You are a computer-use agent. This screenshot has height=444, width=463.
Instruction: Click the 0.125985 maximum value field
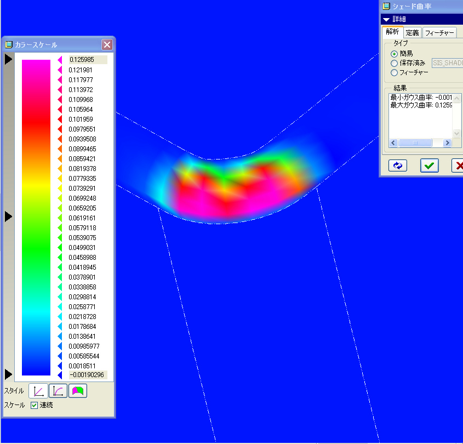tap(87, 60)
